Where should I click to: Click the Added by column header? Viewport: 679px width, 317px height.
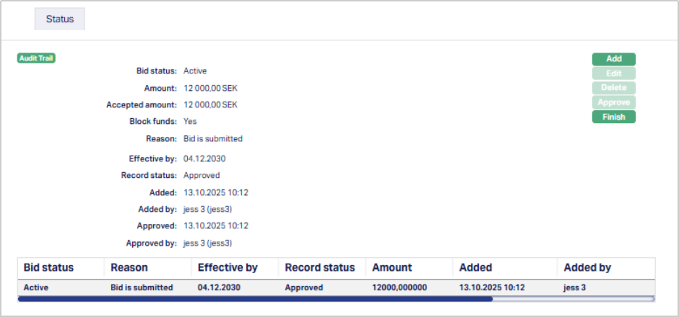[x=587, y=267]
